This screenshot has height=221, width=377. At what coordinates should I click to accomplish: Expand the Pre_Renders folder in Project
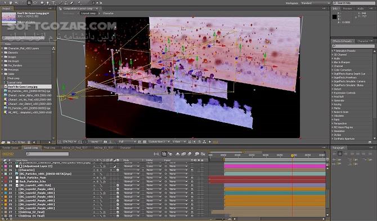[x=2, y=65]
